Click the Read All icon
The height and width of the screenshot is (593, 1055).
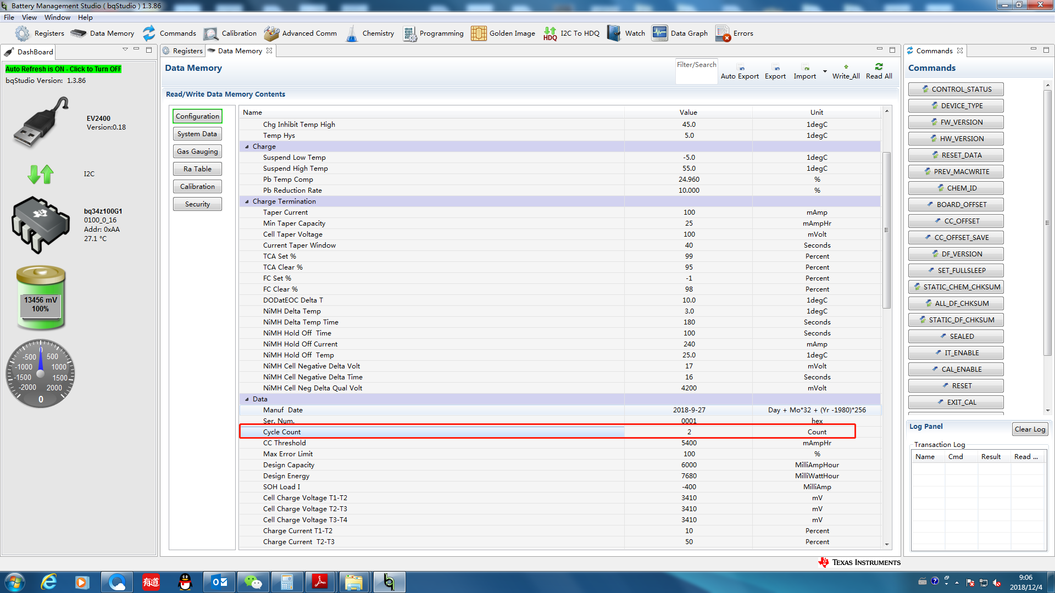[879, 67]
